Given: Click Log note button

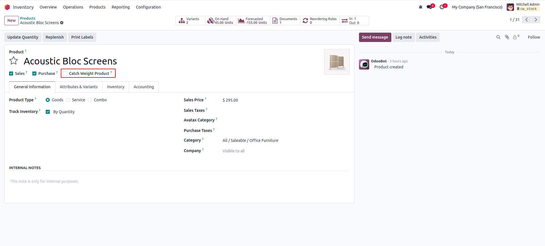Looking at the screenshot, I should click(404, 37).
